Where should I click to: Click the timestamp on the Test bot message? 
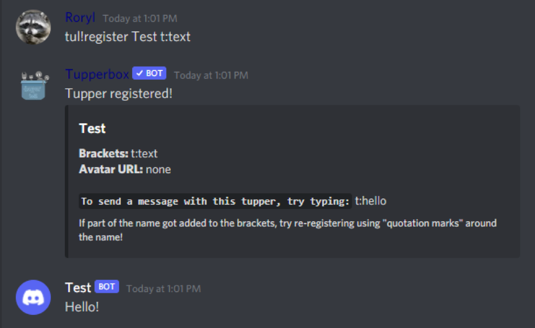point(163,289)
